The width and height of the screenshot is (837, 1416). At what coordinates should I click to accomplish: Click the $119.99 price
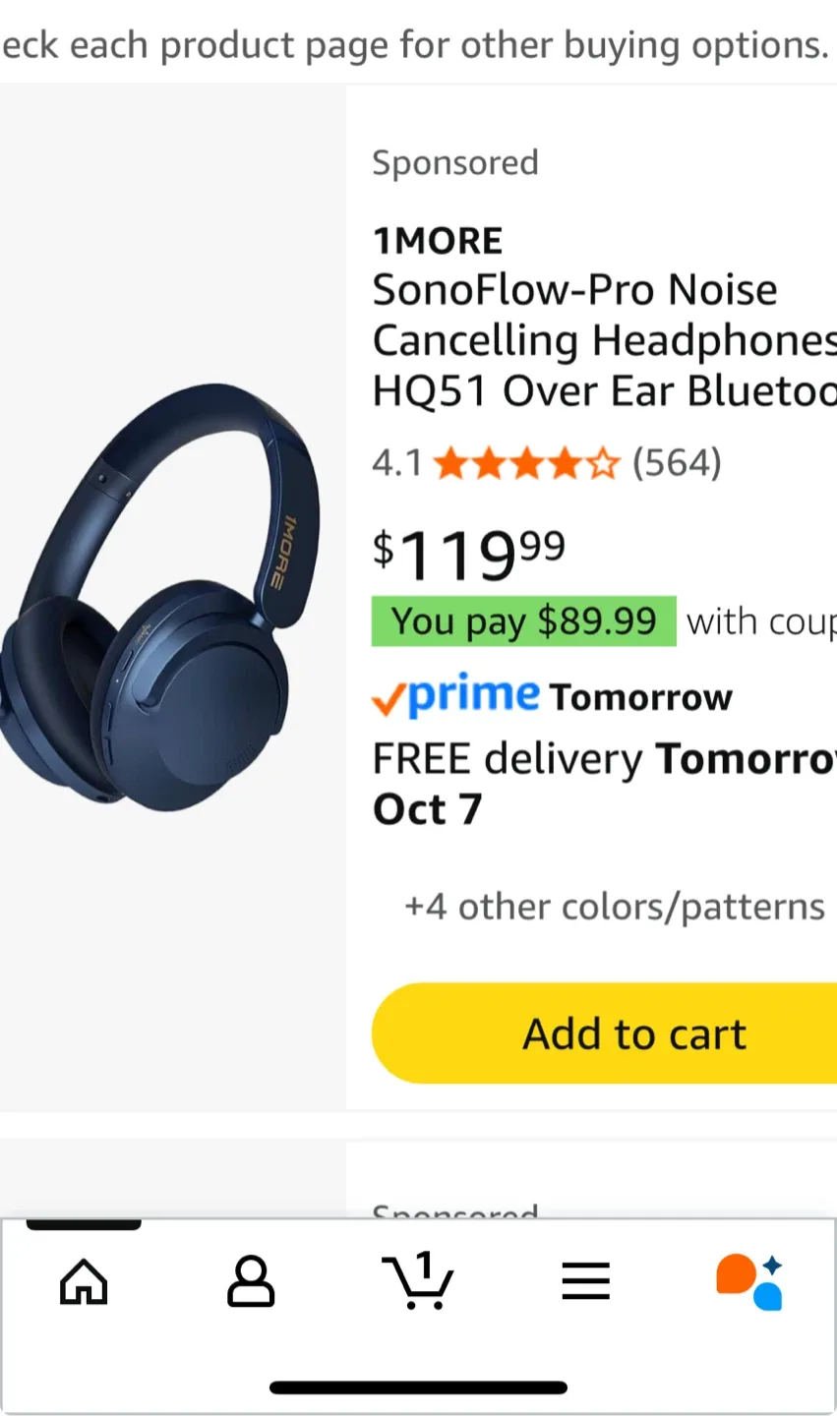[x=468, y=554]
